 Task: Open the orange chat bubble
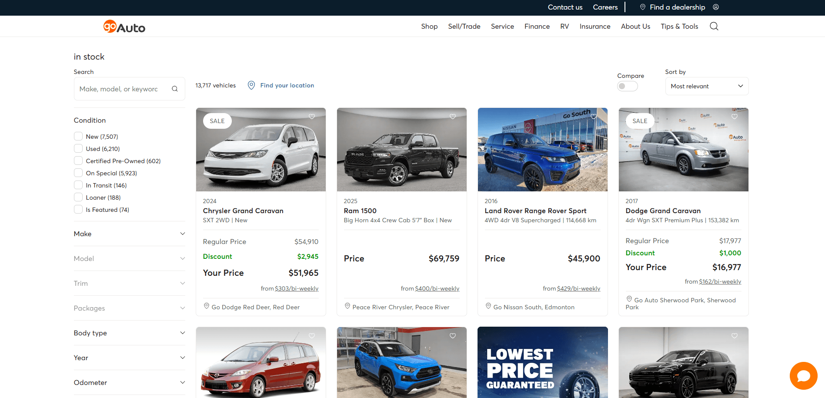pos(803,375)
